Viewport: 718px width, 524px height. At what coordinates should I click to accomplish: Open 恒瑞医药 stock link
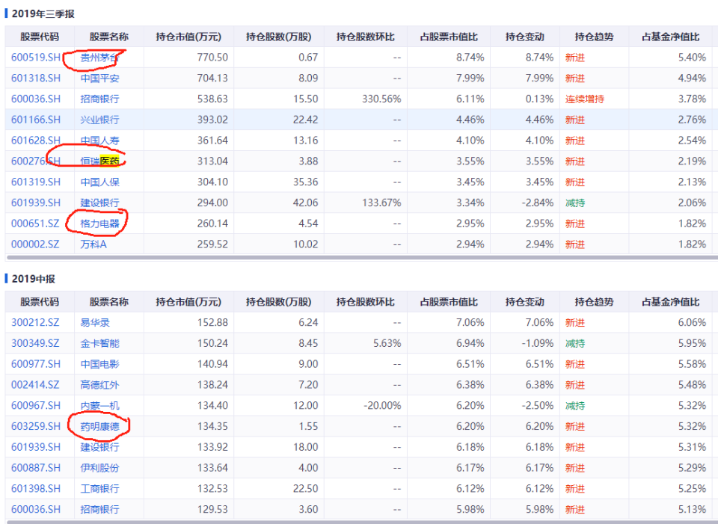pyautogui.click(x=99, y=161)
